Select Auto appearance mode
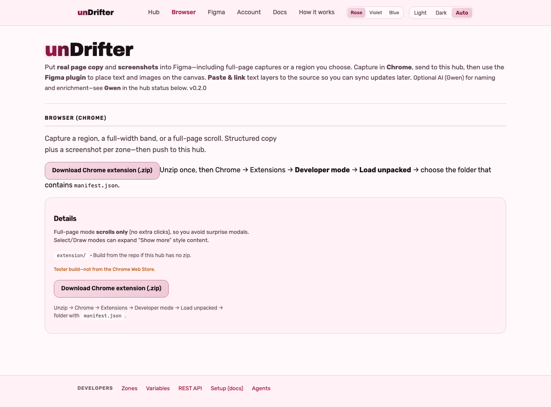Image resolution: width=551 pixels, height=407 pixels. pyautogui.click(x=461, y=13)
